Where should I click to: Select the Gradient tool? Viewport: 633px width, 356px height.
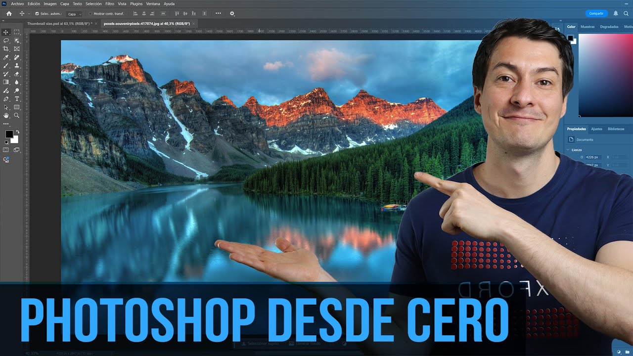[6, 82]
